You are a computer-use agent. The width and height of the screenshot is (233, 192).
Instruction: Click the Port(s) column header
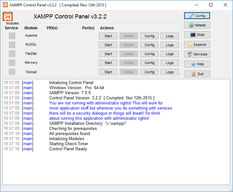(88, 28)
